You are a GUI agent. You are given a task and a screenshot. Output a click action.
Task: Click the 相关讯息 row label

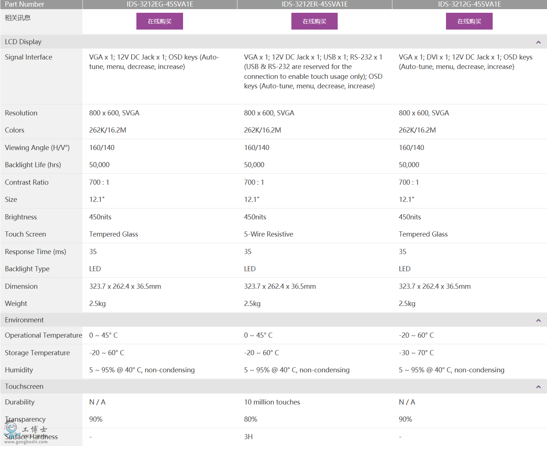click(18, 18)
